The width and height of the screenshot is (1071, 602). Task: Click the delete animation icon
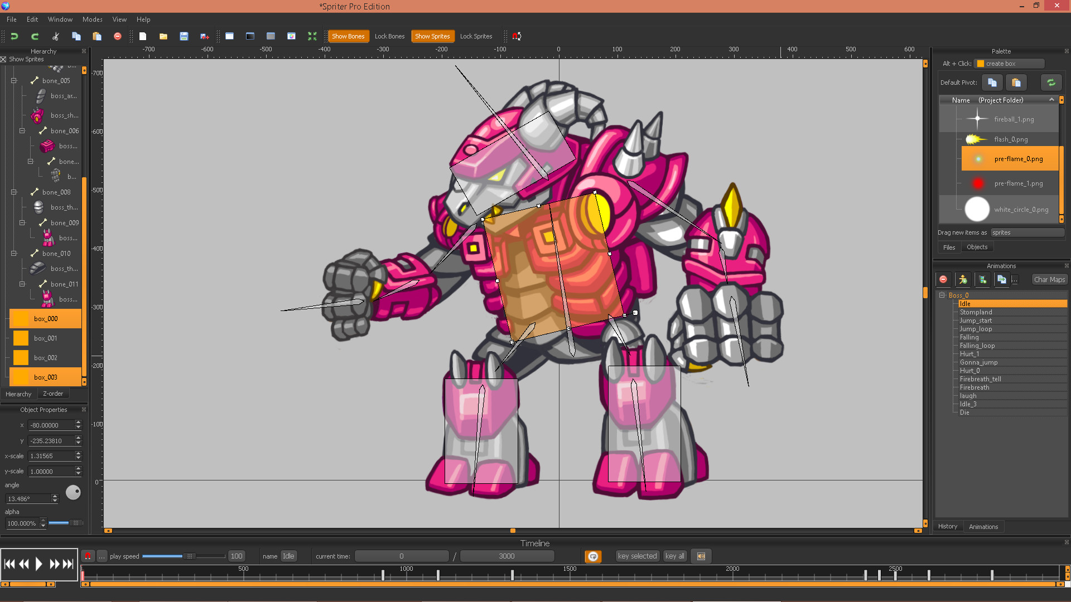(943, 279)
